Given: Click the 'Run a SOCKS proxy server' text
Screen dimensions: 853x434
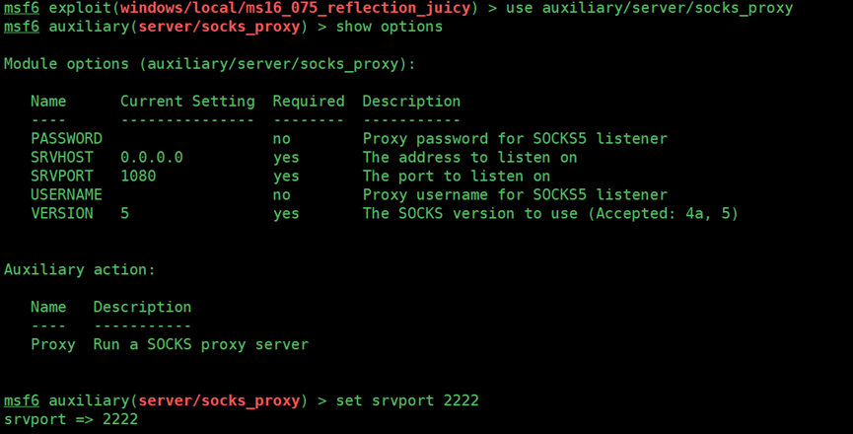Looking at the screenshot, I should click(x=201, y=344).
